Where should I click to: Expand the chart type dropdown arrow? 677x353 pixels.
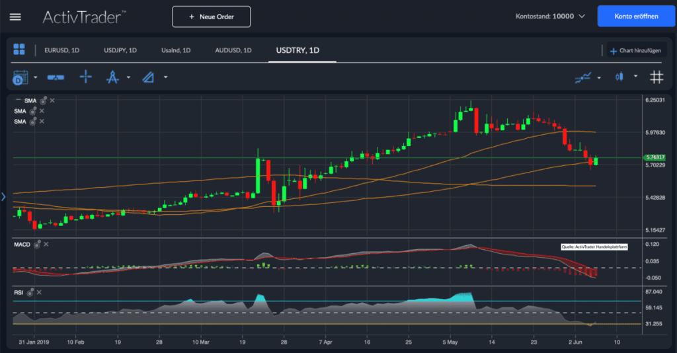tap(635, 76)
